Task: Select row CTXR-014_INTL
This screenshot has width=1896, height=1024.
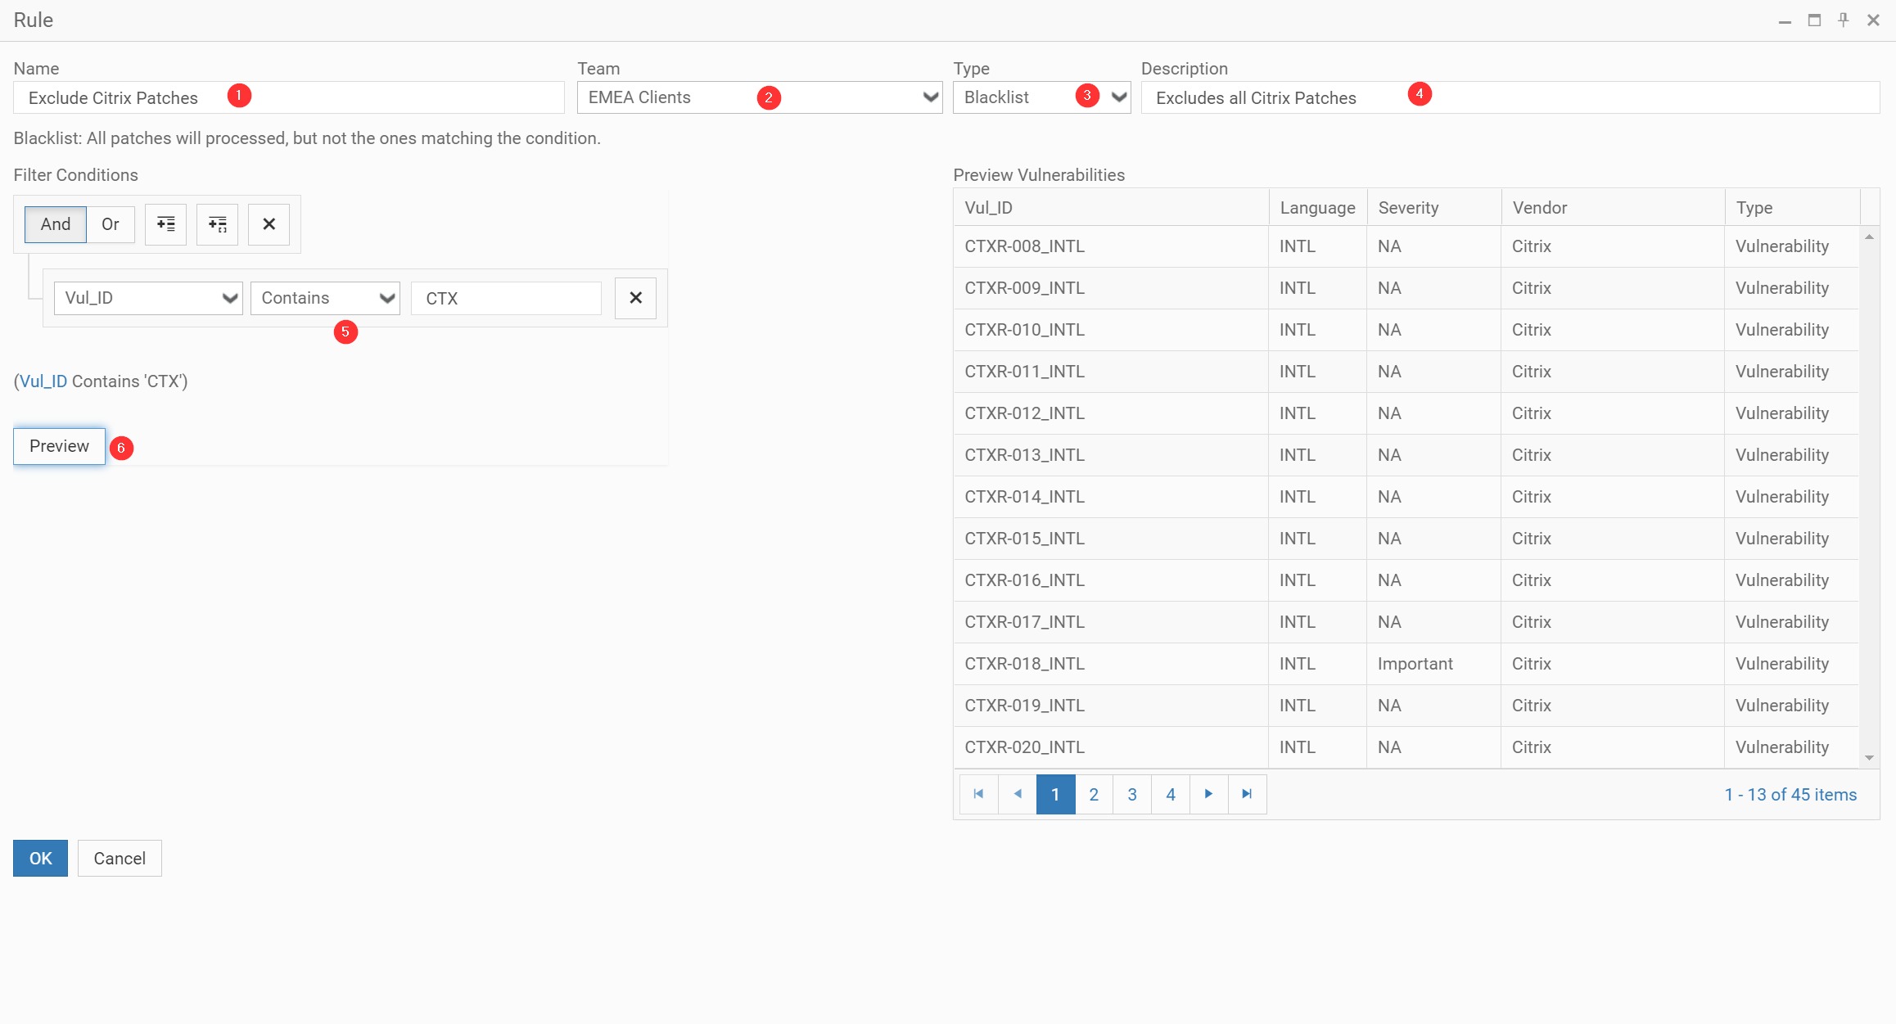Action: click(x=1406, y=497)
